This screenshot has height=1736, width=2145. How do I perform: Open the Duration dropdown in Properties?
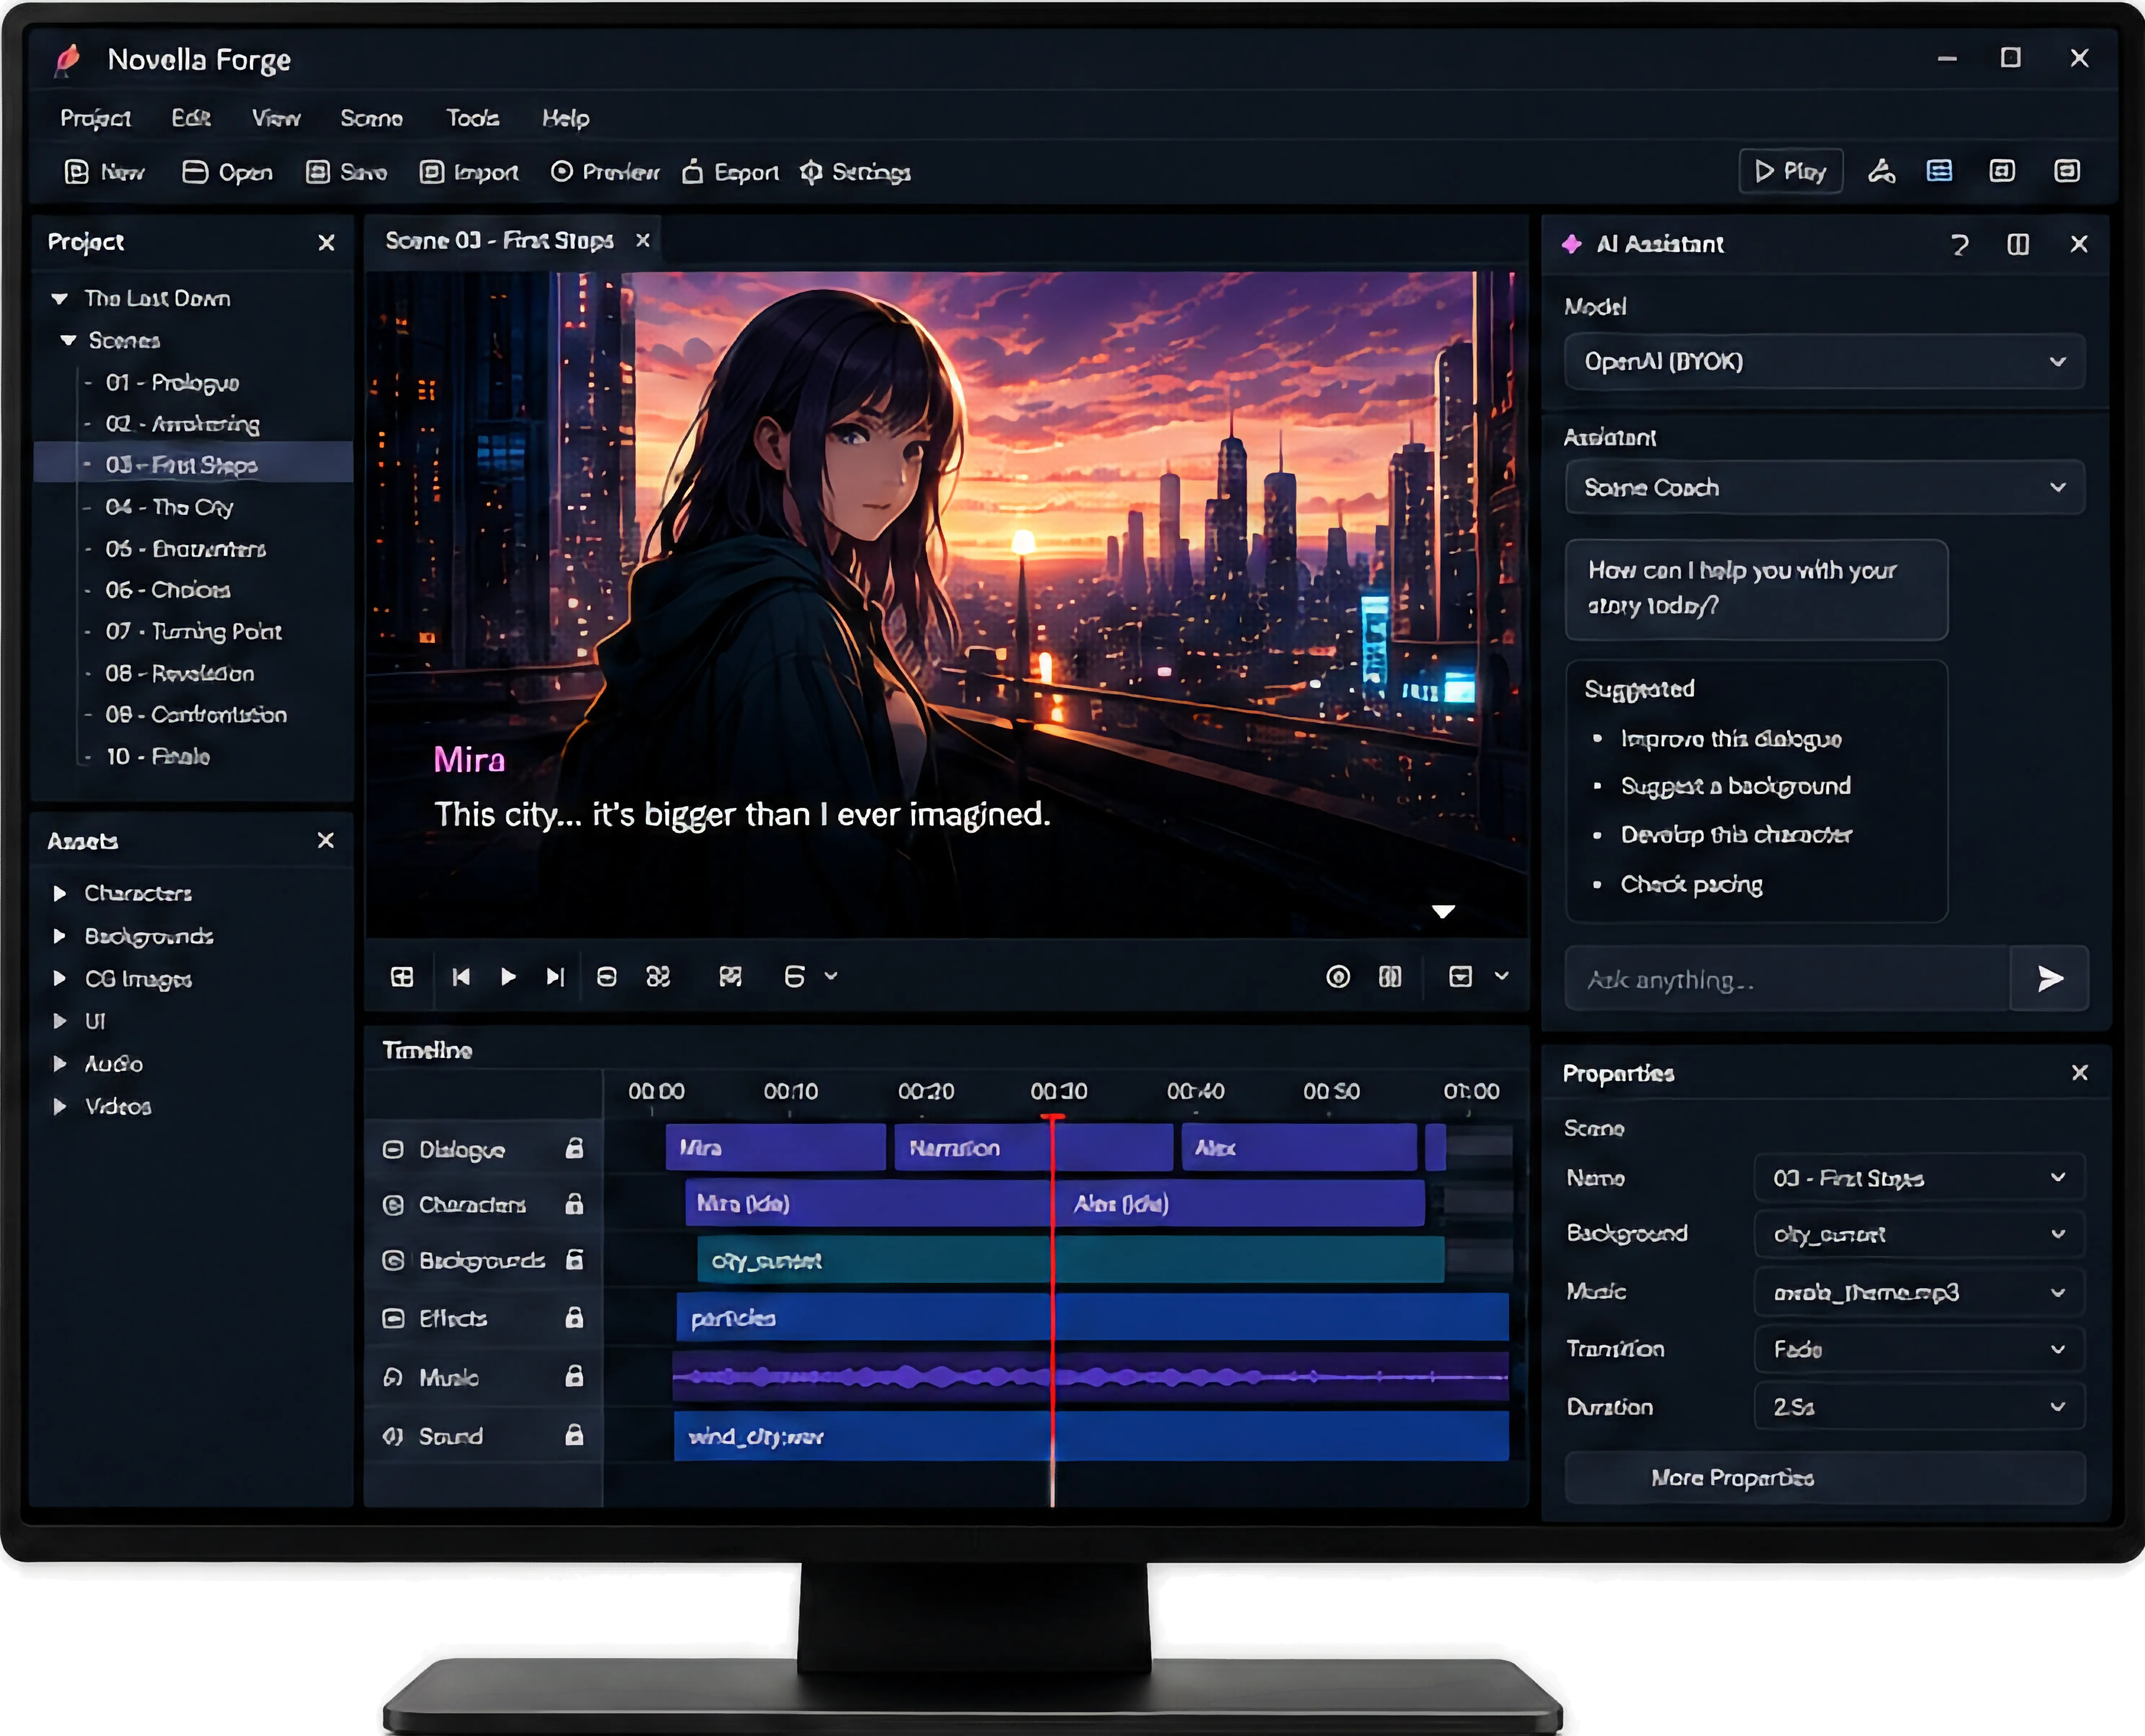coord(1919,1407)
